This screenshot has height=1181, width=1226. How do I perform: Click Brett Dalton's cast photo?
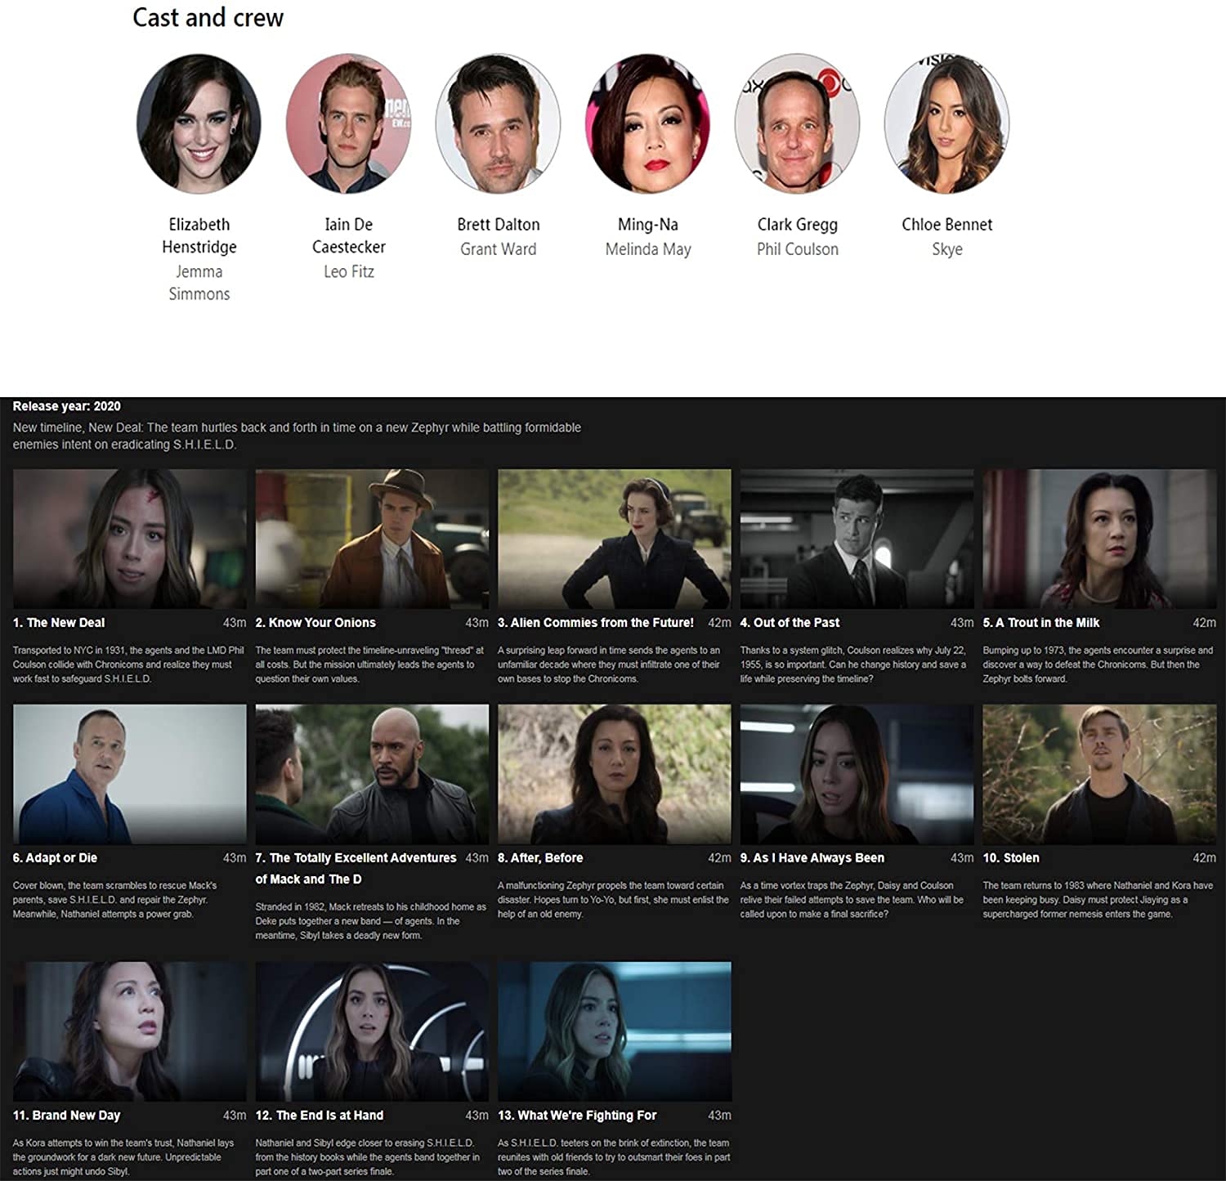click(x=498, y=123)
